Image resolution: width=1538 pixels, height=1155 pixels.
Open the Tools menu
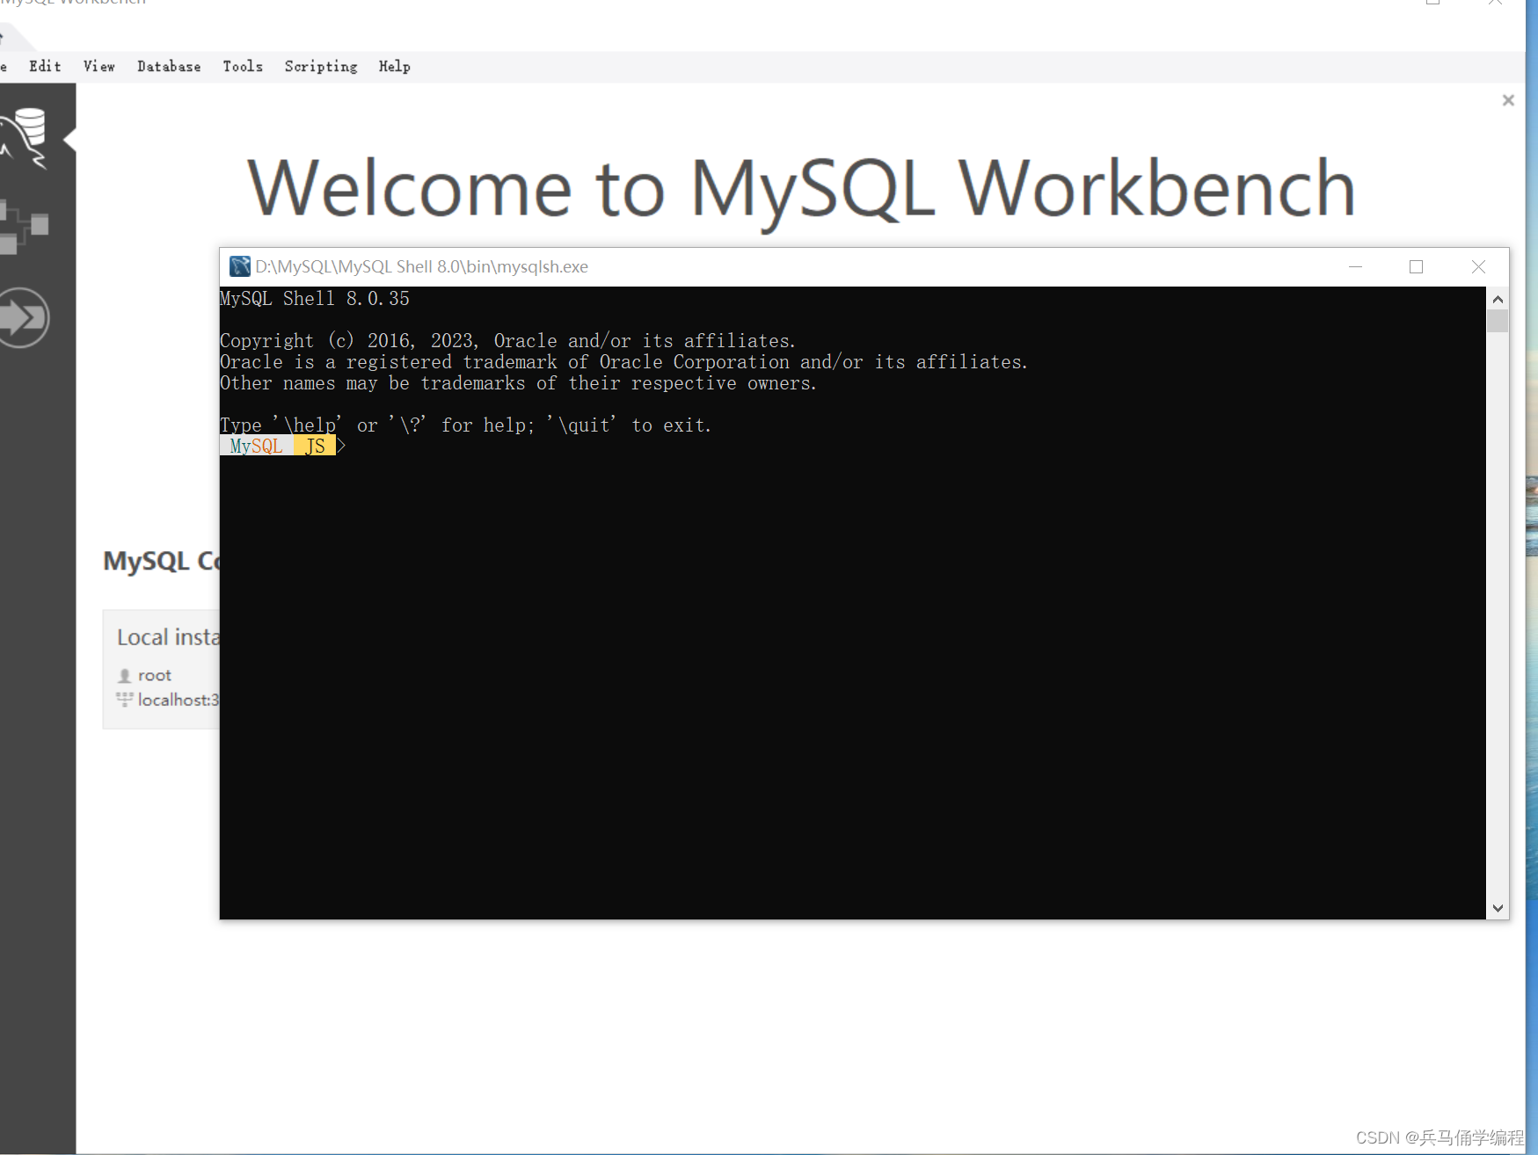(x=243, y=67)
